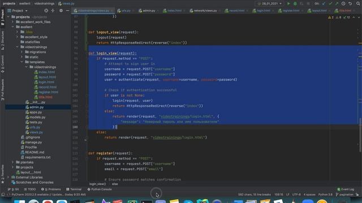The height and width of the screenshot is (203, 362).
Task: Select README.md in the project tree
Action: pyautogui.click(x=35, y=152)
